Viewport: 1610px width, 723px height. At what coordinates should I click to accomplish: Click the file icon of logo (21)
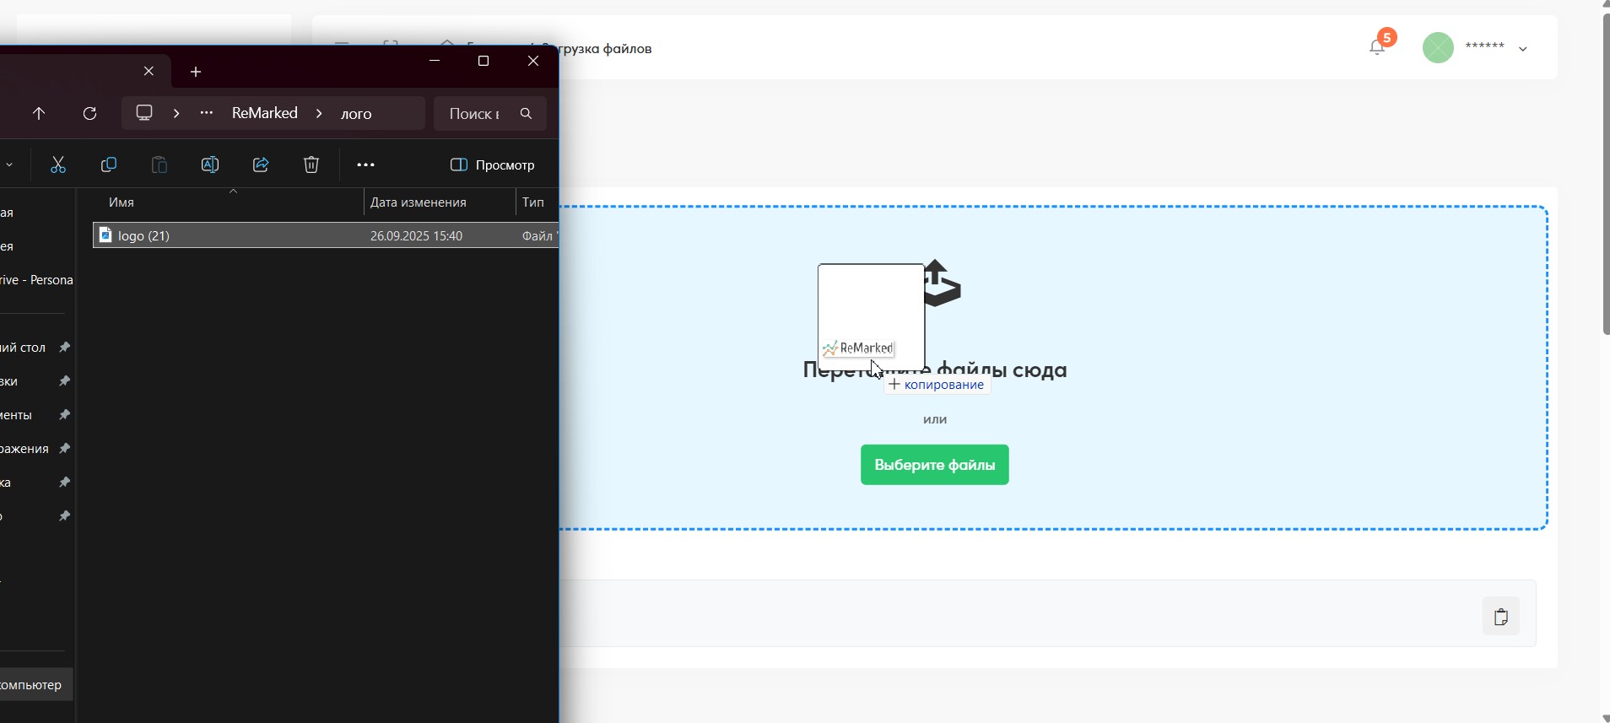(105, 235)
